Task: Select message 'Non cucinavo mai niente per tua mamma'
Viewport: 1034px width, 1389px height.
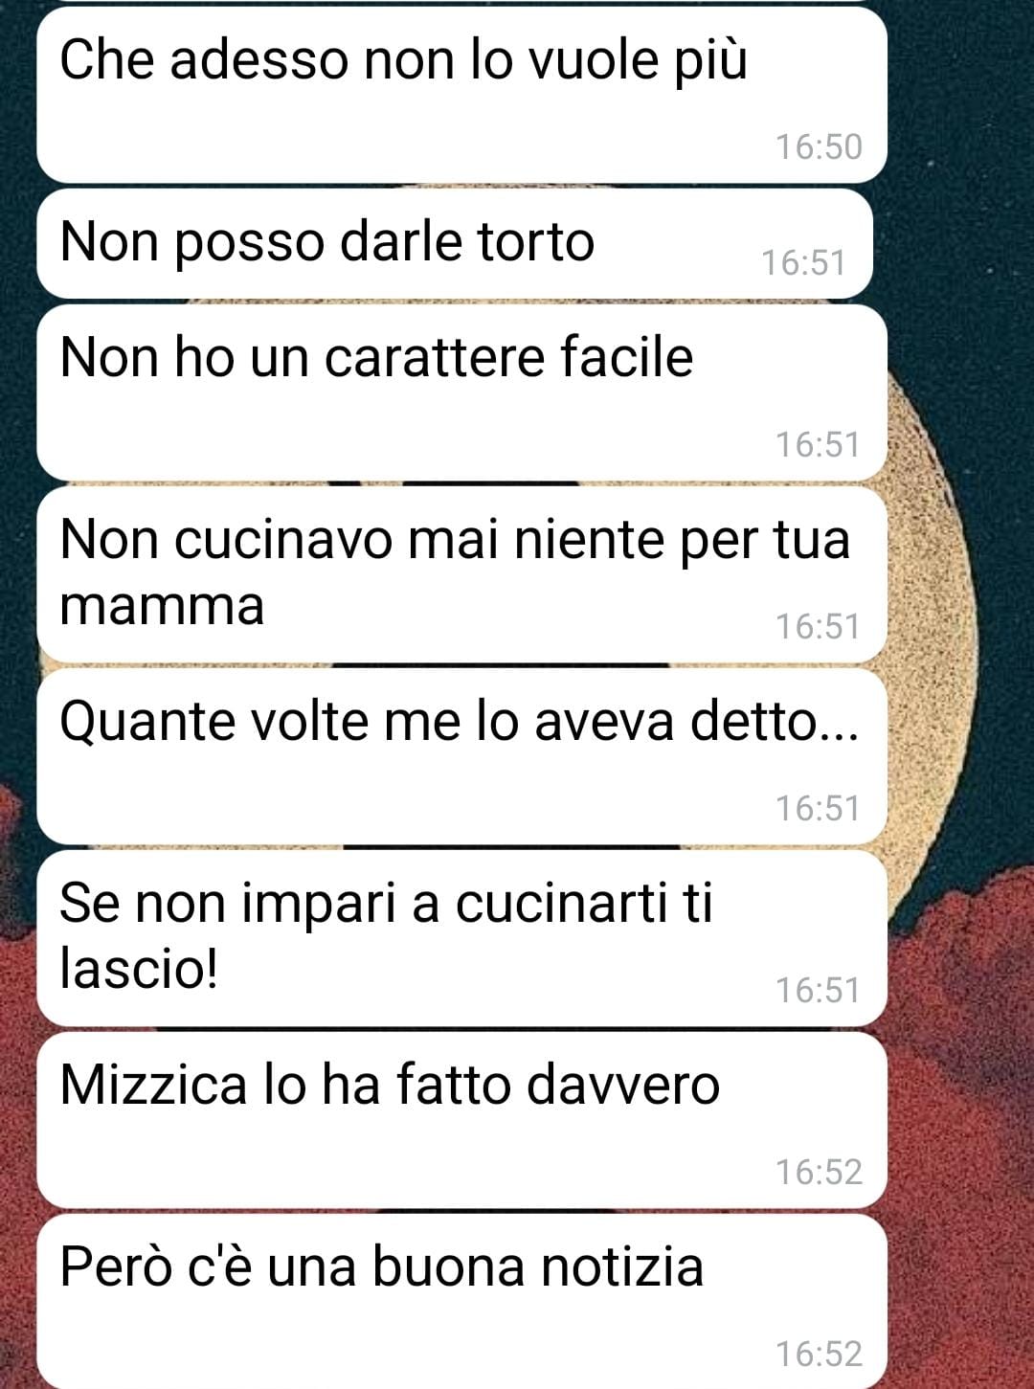Action: coord(461,574)
